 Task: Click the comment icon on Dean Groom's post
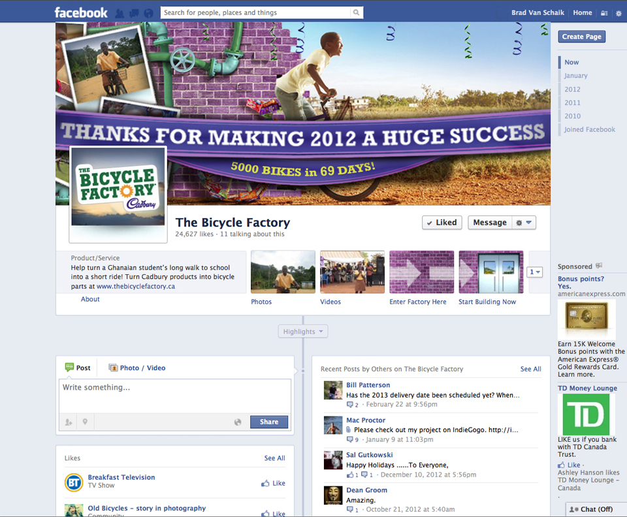point(350,509)
